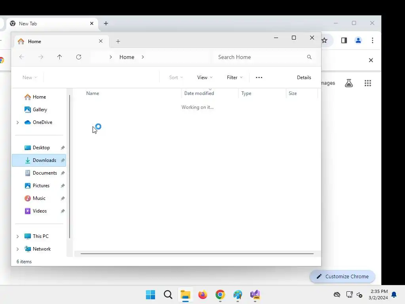Screen dimensions: 405x304
Task: Dismiss the Chrome bar with X
Action: point(371,60)
